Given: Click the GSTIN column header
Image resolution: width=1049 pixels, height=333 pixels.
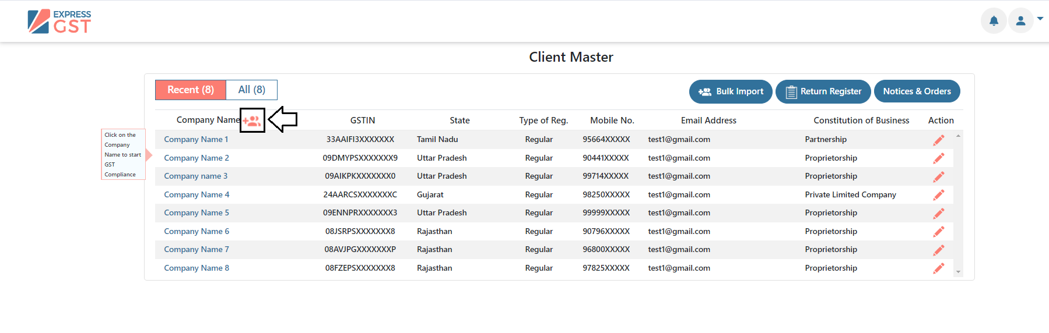Looking at the screenshot, I should tap(363, 121).
